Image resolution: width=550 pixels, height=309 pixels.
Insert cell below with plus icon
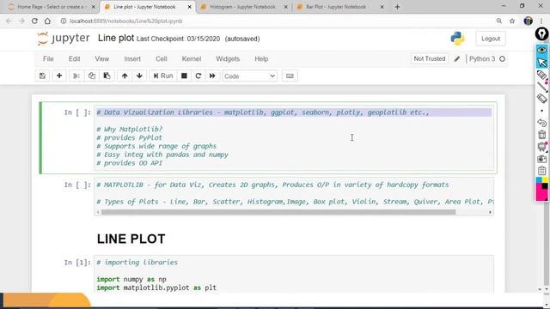coord(59,76)
